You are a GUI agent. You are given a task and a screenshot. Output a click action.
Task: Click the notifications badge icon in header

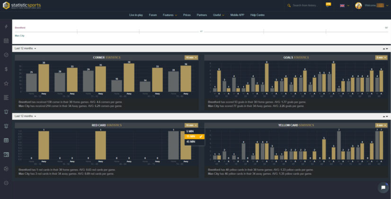tap(329, 5)
